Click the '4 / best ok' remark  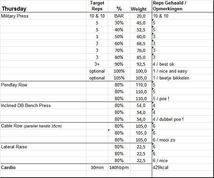165,64
